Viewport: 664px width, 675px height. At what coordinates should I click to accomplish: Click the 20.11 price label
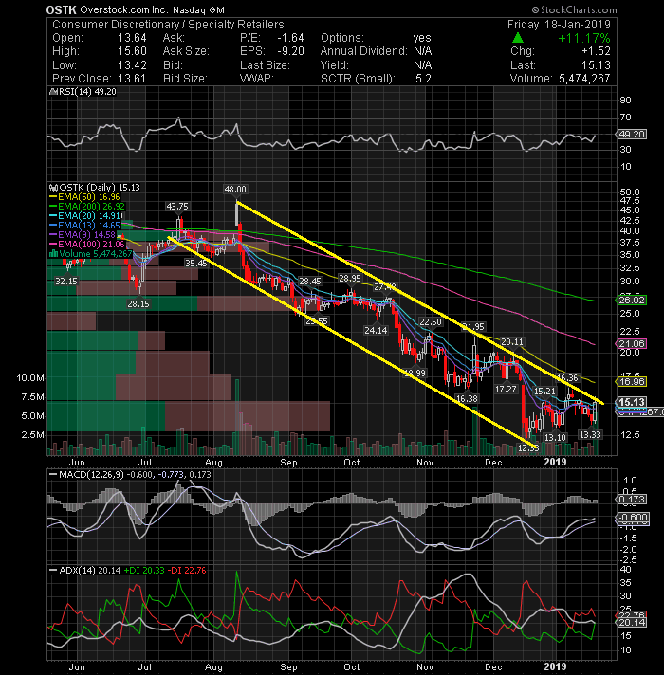(512, 342)
